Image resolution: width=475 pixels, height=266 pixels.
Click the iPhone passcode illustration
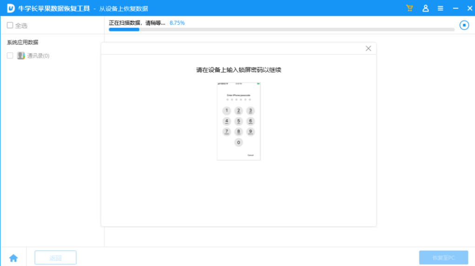click(x=239, y=121)
